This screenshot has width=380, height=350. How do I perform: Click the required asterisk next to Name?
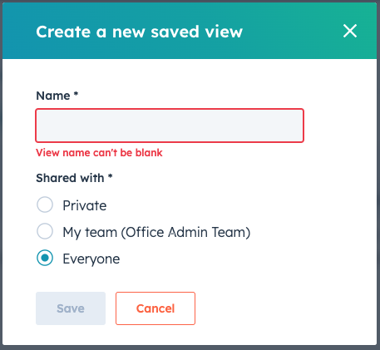[x=76, y=94]
